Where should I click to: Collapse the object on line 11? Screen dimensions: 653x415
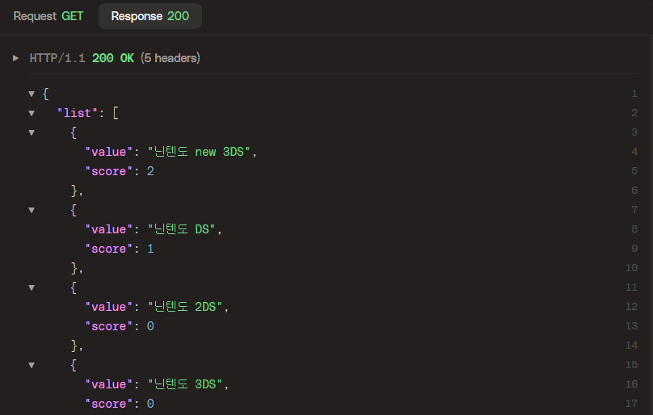point(32,287)
